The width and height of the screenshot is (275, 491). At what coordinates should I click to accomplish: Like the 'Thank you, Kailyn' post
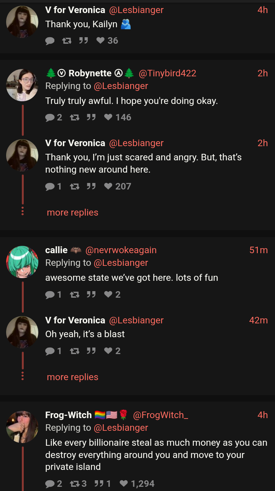[107, 41]
